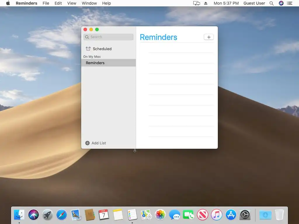Click Reminders icon in the Dock
The height and width of the screenshot is (224, 299).
[132, 215]
